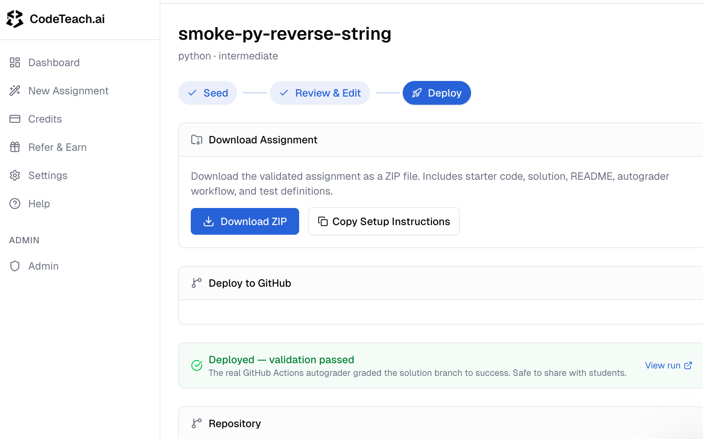
Task: Click the download arrow icon on ZIP button
Action: [x=209, y=221]
